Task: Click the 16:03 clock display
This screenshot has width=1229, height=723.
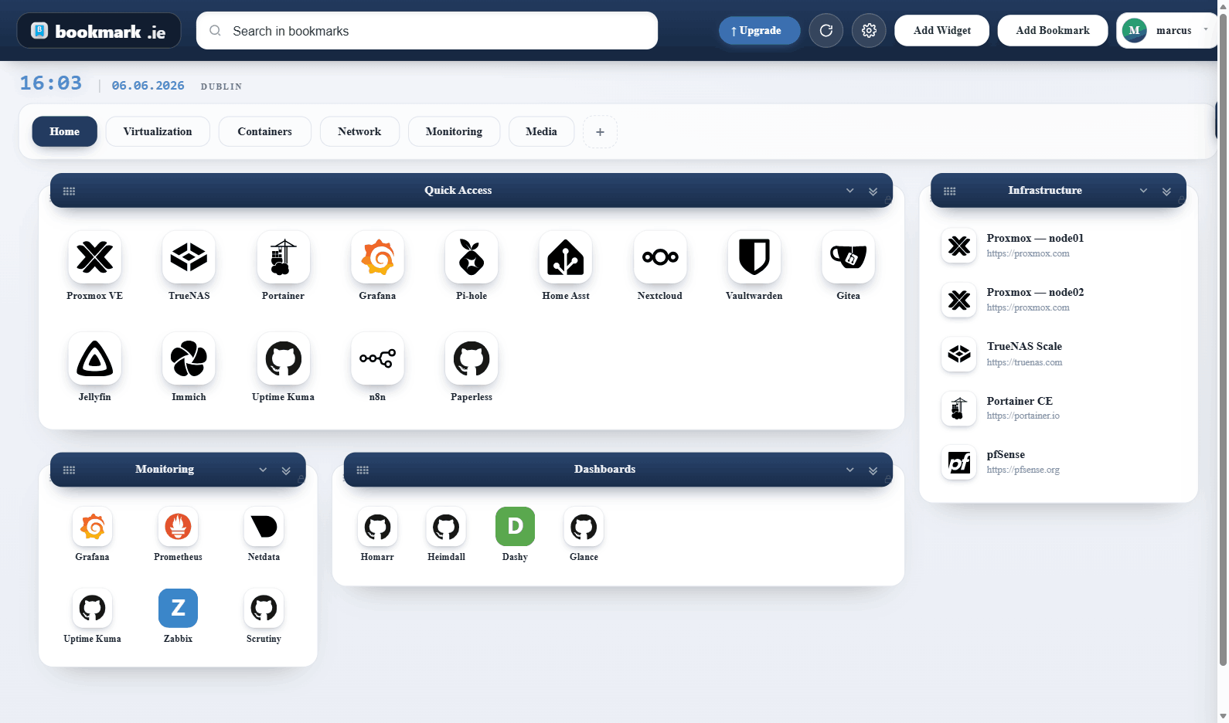Action: pyautogui.click(x=51, y=83)
